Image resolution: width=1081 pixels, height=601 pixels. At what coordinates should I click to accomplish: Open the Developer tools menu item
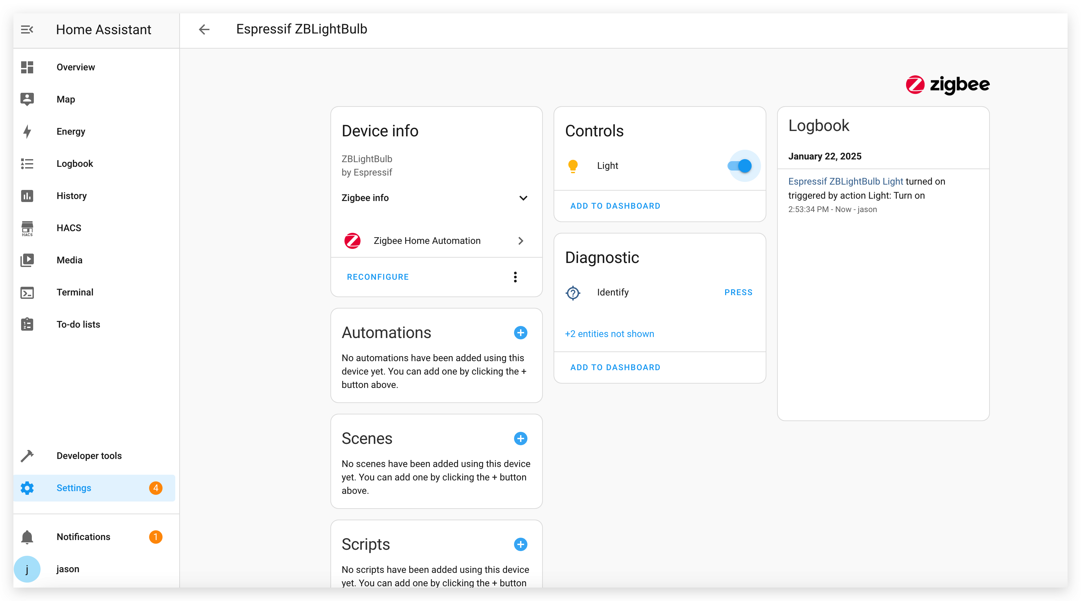(x=94, y=456)
